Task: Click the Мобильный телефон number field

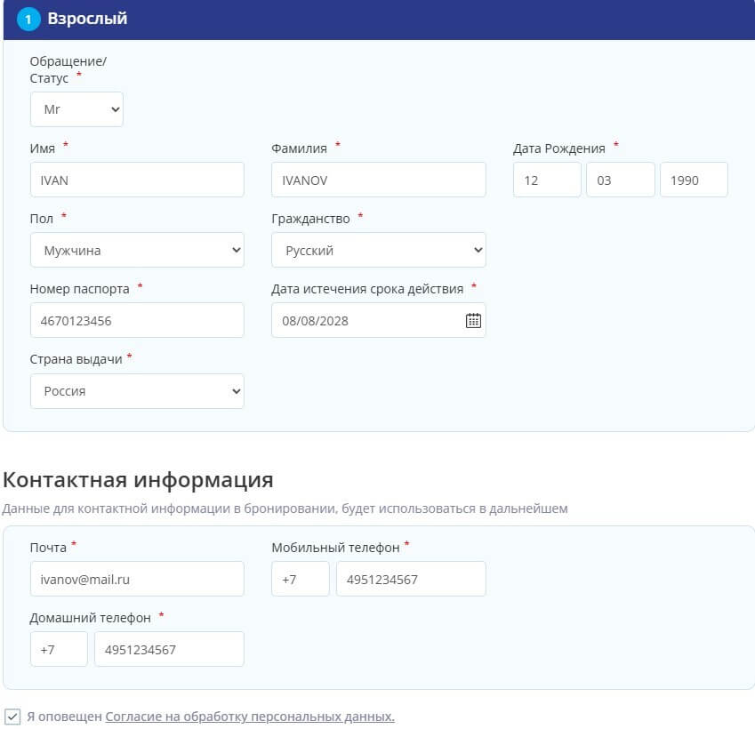Action: (411, 579)
